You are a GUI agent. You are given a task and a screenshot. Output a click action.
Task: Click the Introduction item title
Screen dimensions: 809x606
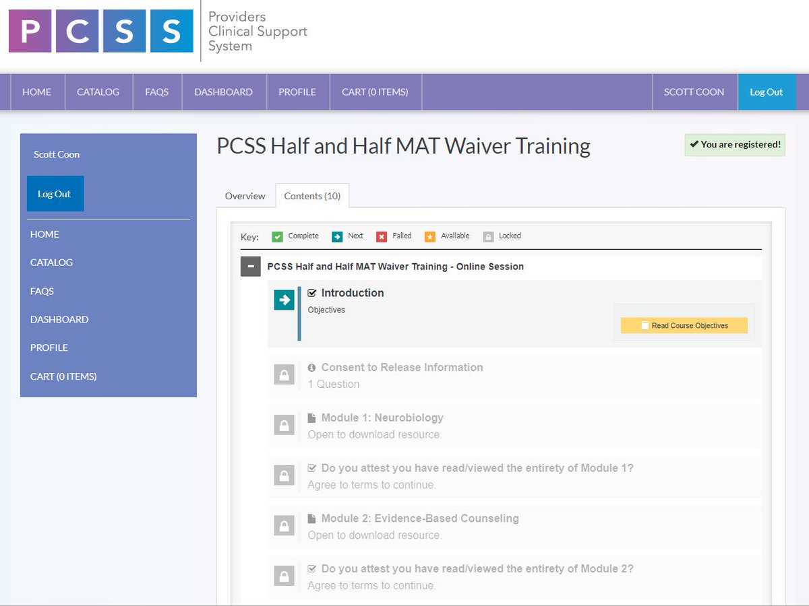pyautogui.click(x=353, y=293)
